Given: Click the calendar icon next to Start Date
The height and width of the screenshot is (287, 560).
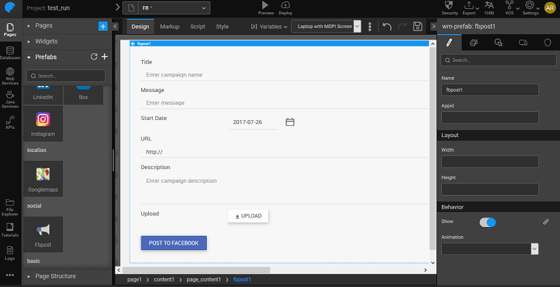Looking at the screenshot, I should (290, 122).
